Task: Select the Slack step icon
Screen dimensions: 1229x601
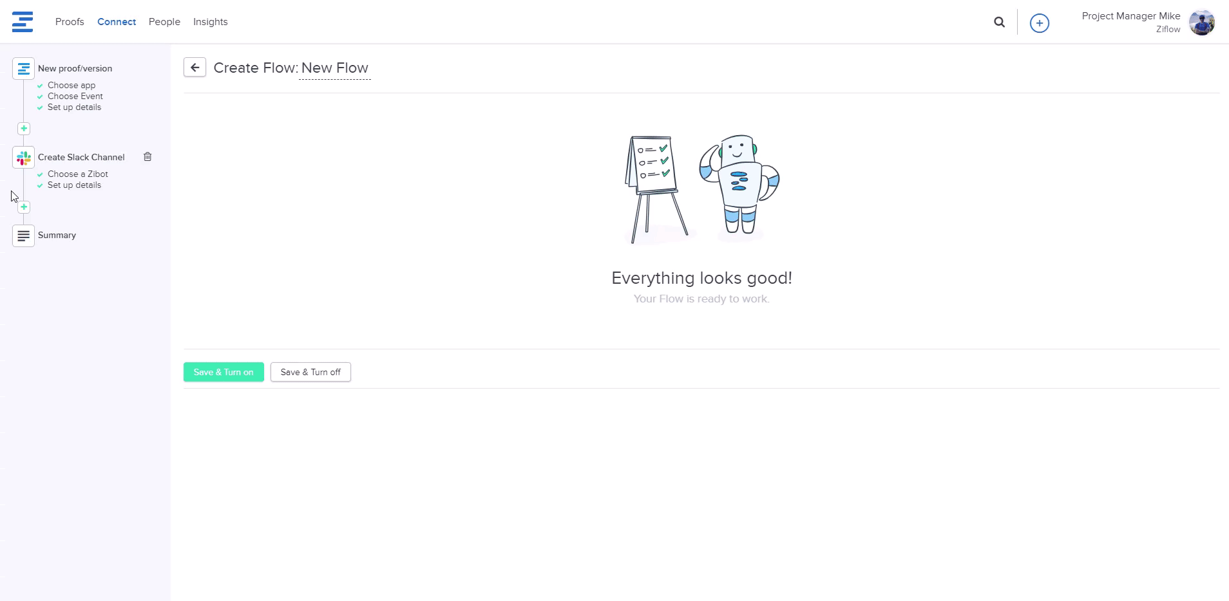Action: [24, 158]
